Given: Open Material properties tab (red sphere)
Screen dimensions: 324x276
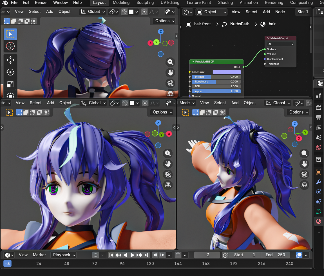Looking at the screenshot, I should point(319,221).
